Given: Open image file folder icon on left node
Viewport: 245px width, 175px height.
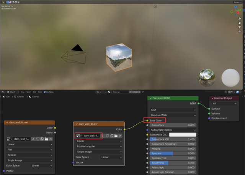Looking at the screenshot, I should [46, 139].
